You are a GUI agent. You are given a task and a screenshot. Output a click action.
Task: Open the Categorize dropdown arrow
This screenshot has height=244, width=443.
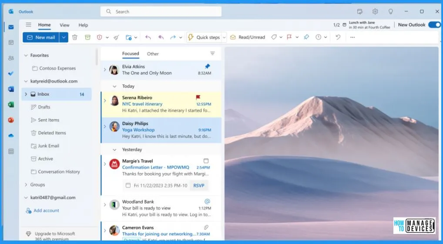pyautogui.click(x=281, y=37)
